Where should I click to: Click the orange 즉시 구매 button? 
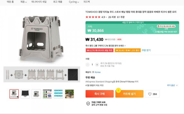[x=99, y=94]
